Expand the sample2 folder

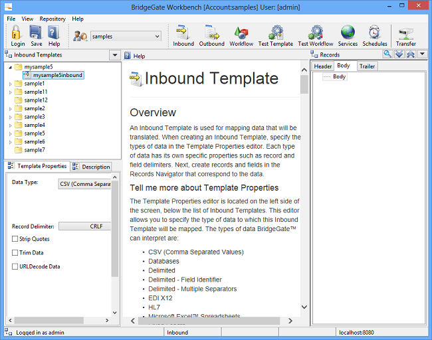10,109
